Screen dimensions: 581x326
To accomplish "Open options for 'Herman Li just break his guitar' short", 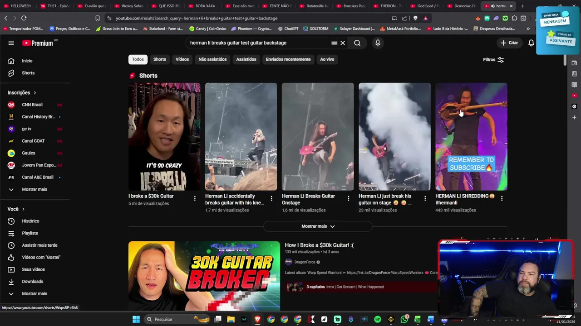I will pos(425,198).
